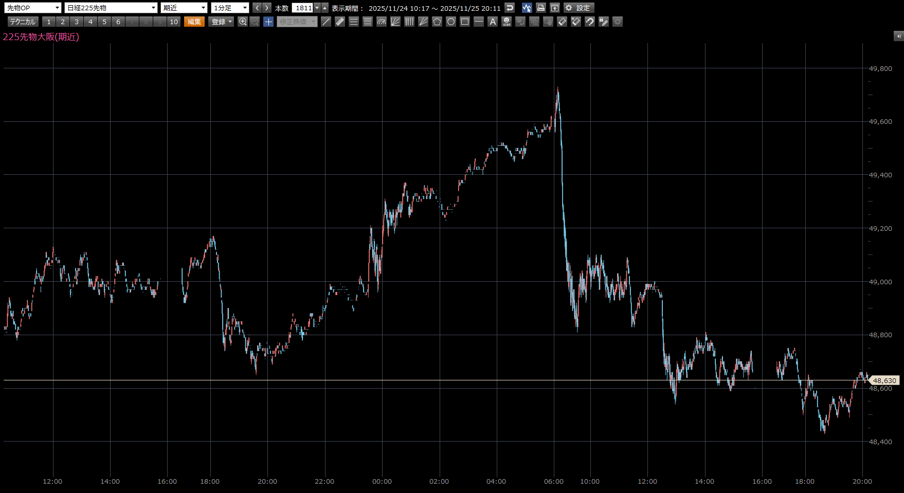This screenshot has height=493, width=904.
Task: Pick the ruler measurement tool
Action: click(x=340, y=22)
